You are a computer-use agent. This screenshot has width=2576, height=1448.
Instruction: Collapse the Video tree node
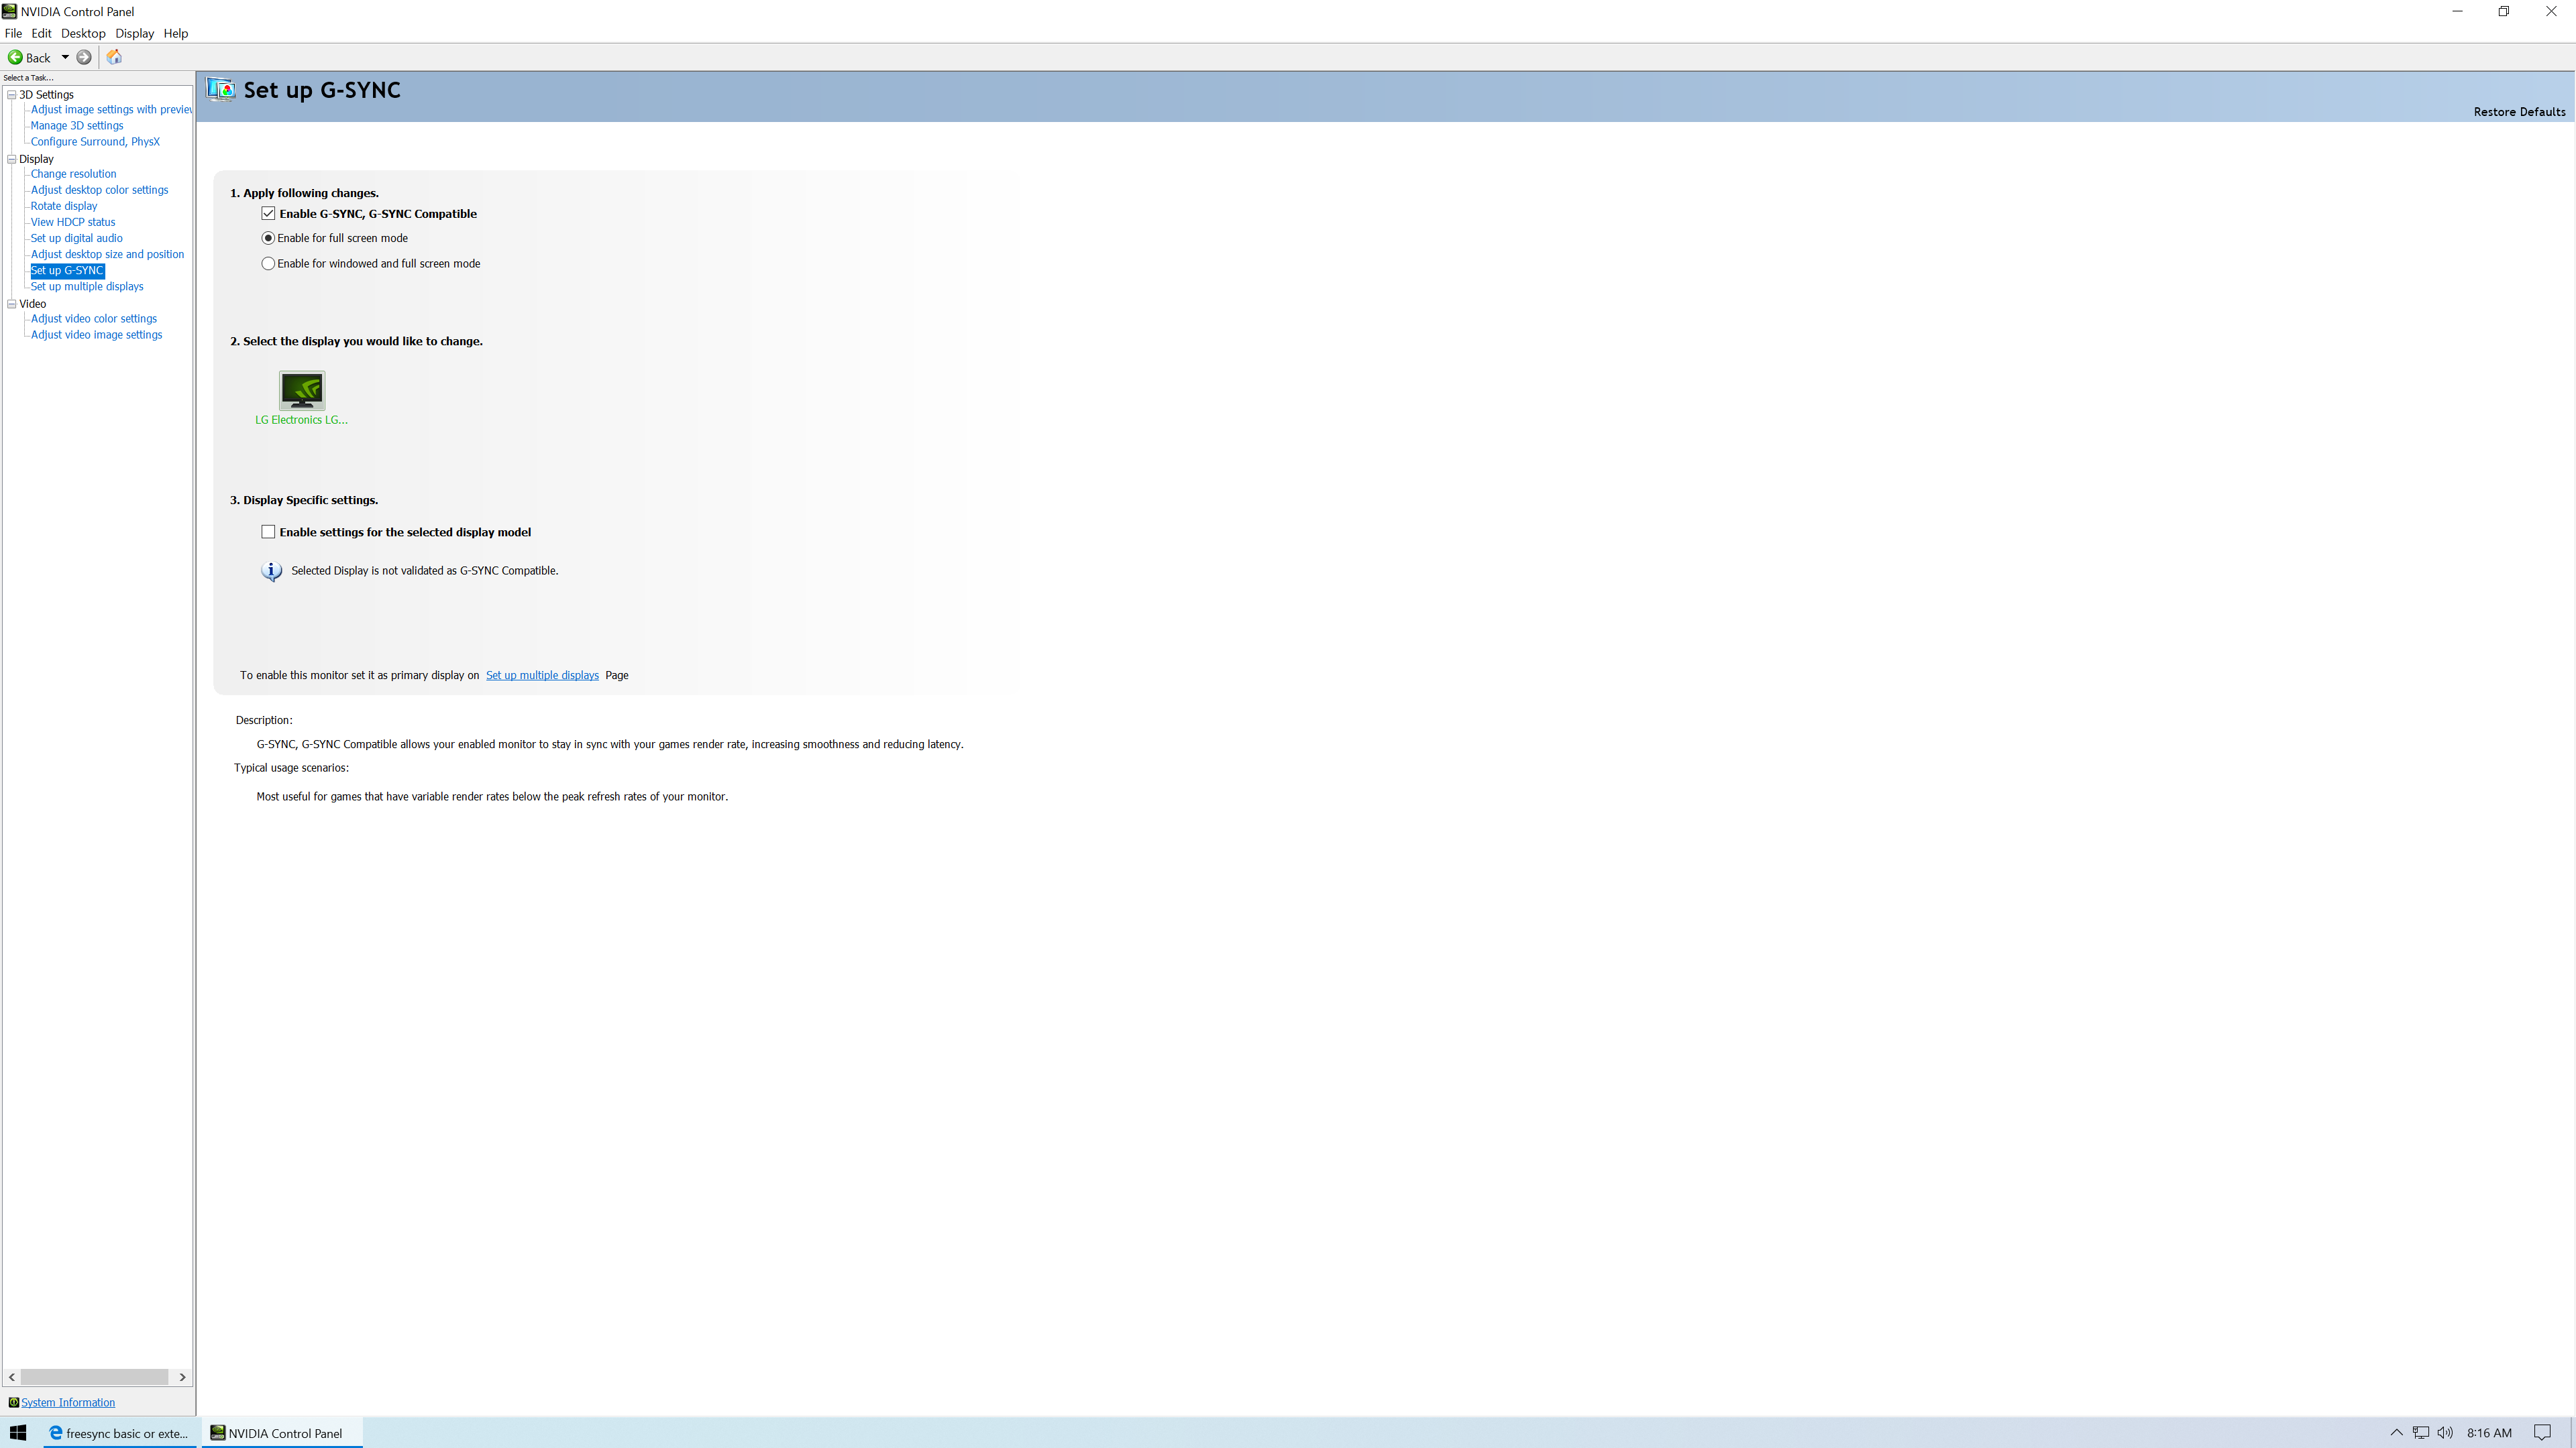(12, 304)
